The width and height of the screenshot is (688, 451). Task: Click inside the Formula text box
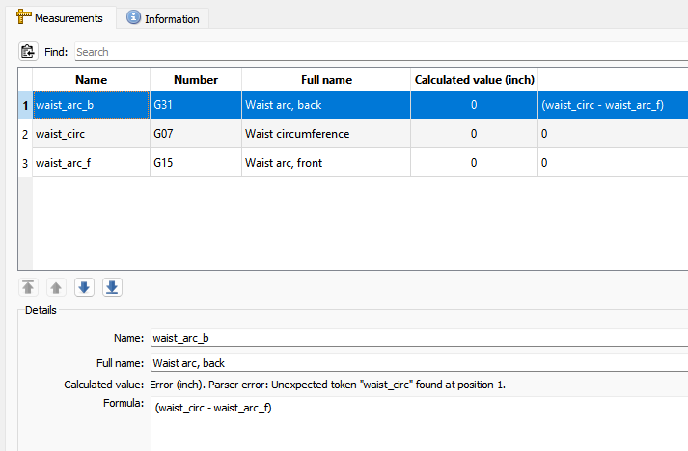418,424
